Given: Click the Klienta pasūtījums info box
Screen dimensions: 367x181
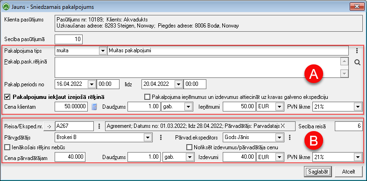Looking at the screenshot, I should point(209,23).
